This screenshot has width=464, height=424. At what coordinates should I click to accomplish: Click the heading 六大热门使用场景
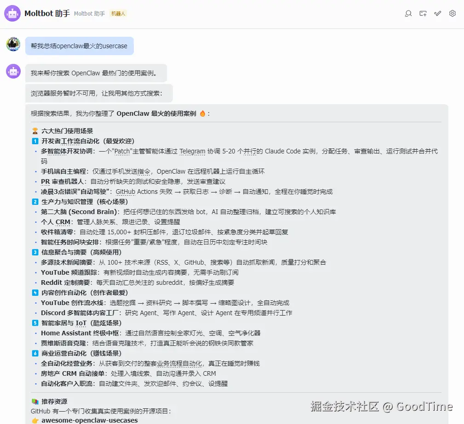tap(67, 130)
